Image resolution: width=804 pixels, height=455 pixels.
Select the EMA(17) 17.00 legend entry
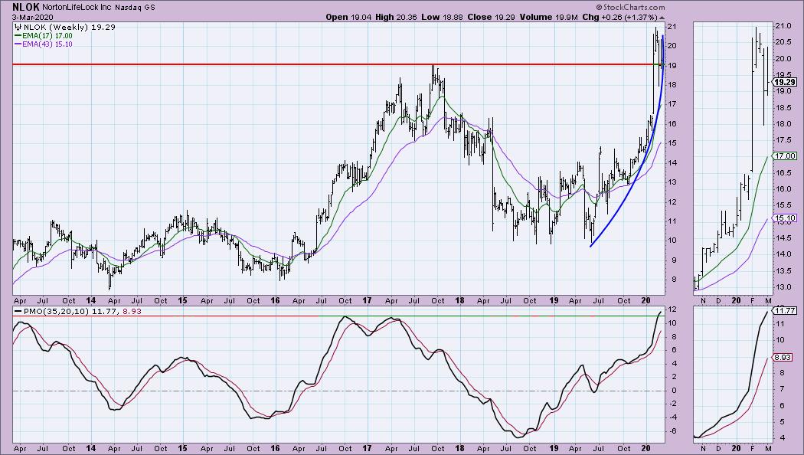tap(47, 36)
